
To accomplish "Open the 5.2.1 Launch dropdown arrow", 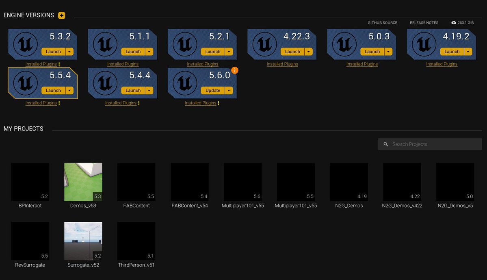I will pyautogui.click(x=229, y=52).
